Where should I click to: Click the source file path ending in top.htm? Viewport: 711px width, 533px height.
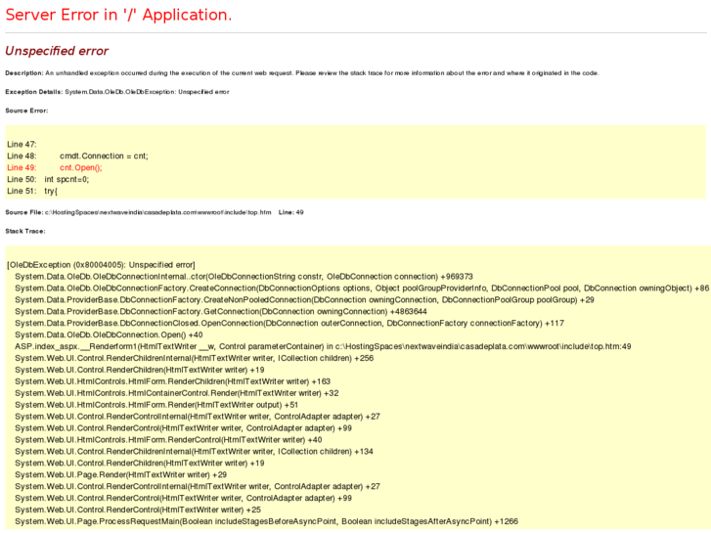157,212
